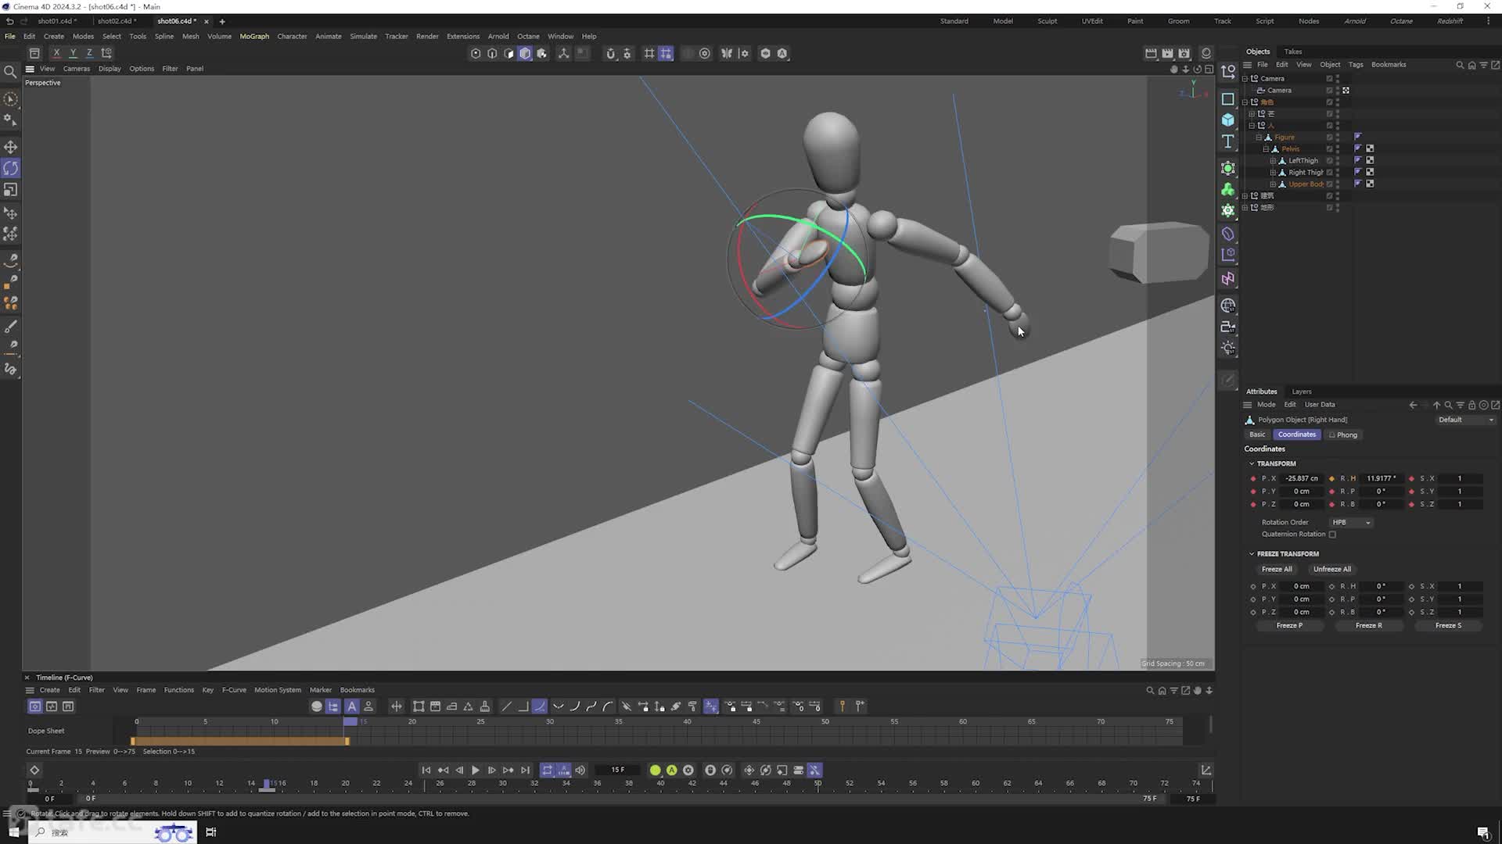Click the Object Manager search icon
This screenshot has height=844, width=1502.
(1460, 65)
